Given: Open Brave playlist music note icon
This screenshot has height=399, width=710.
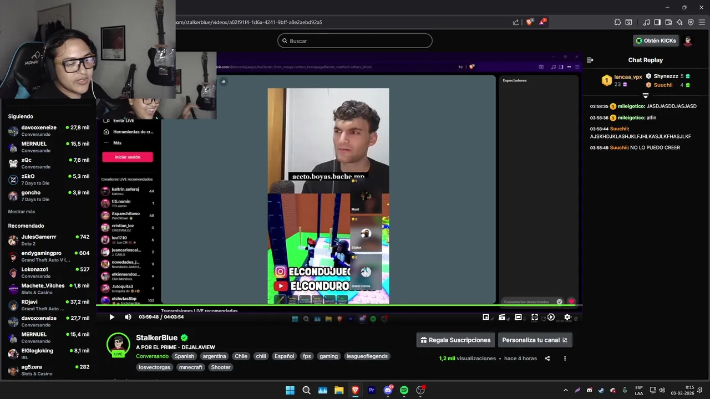Looking at the screenshot, I should click(x=646, y=22).
